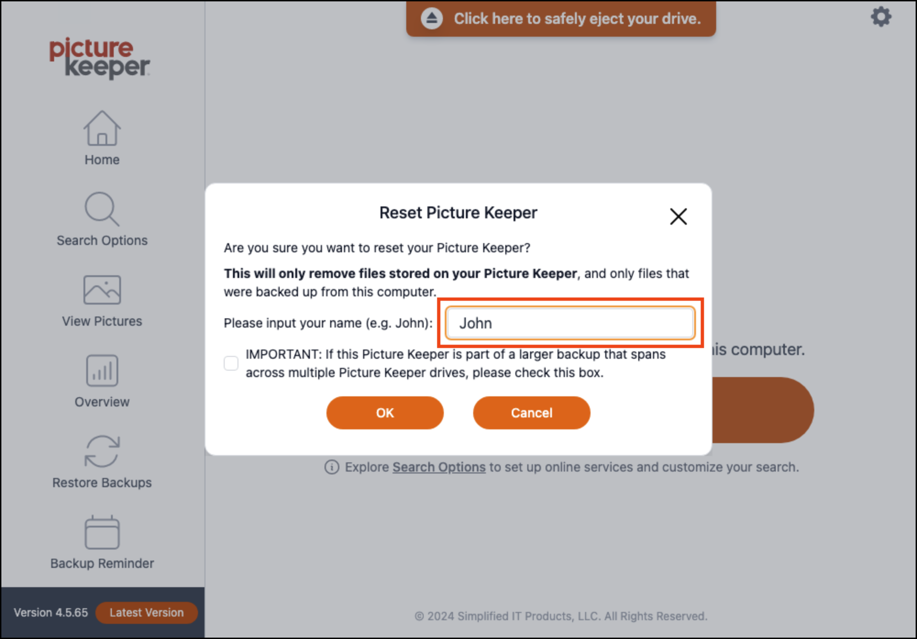The height and width of the screenshot is (639, 917).
Task: Confirm reset with OK button
Action: coord(385,413)
